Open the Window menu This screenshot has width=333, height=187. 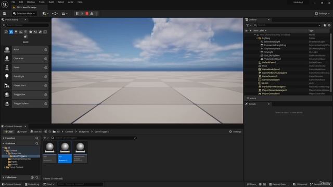31,2
